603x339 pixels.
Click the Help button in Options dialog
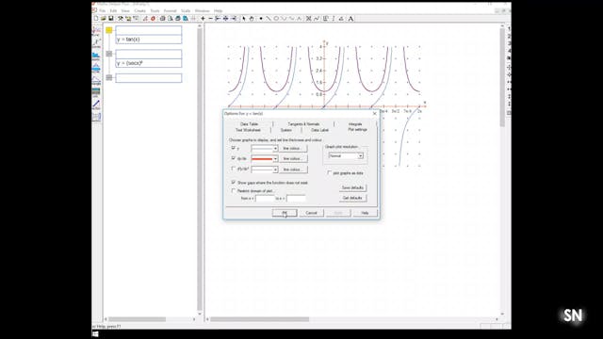point(365,213)
